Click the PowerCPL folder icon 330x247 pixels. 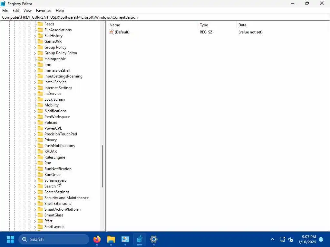(x=40, y=128)
